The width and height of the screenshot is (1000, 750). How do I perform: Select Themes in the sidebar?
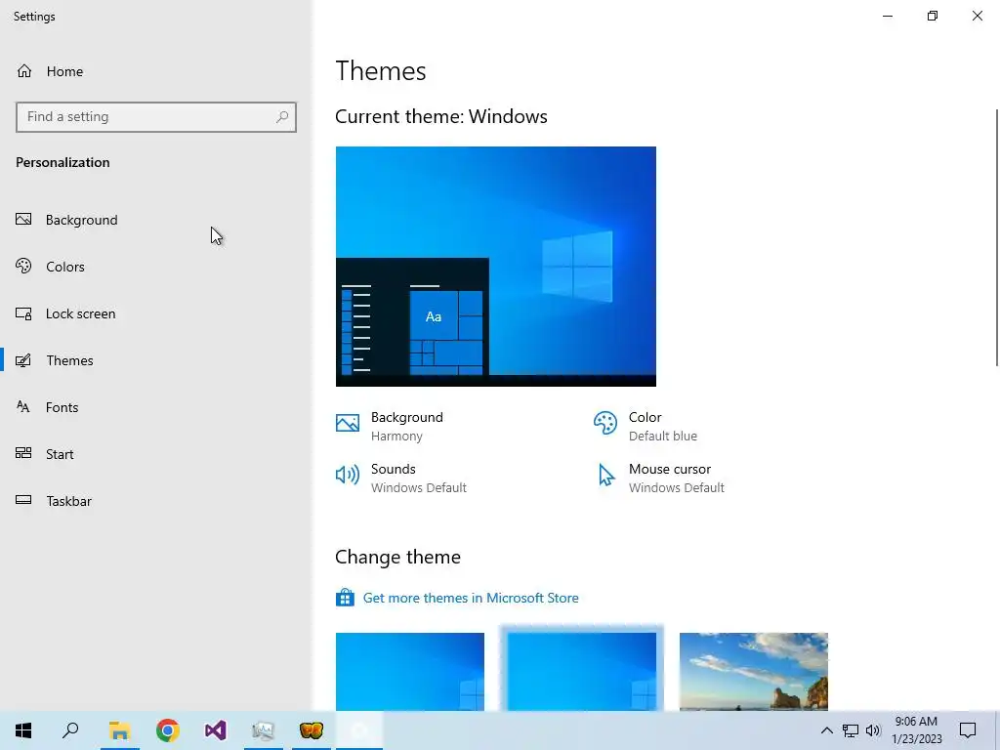click(x=156, y=360)
